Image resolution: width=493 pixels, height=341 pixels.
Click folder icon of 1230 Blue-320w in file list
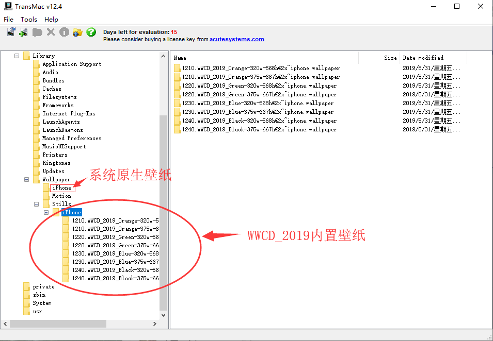(178, 103)
